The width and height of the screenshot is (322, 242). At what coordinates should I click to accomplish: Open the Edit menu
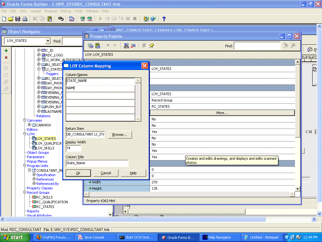coord(13,11)
